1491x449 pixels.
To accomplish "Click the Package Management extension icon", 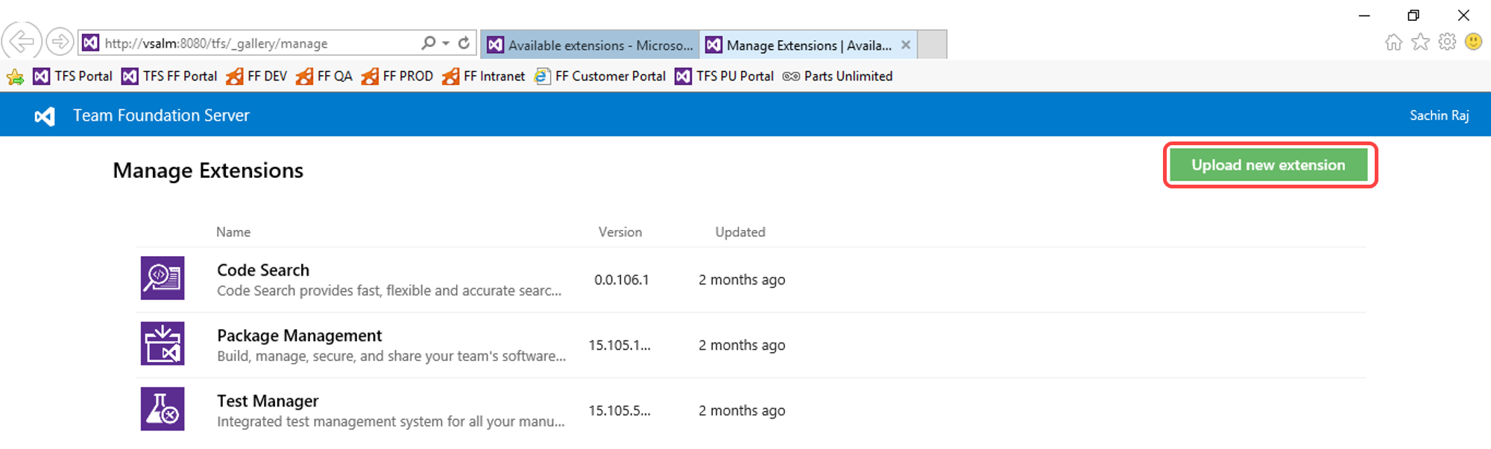I will (x=163, y=344).
